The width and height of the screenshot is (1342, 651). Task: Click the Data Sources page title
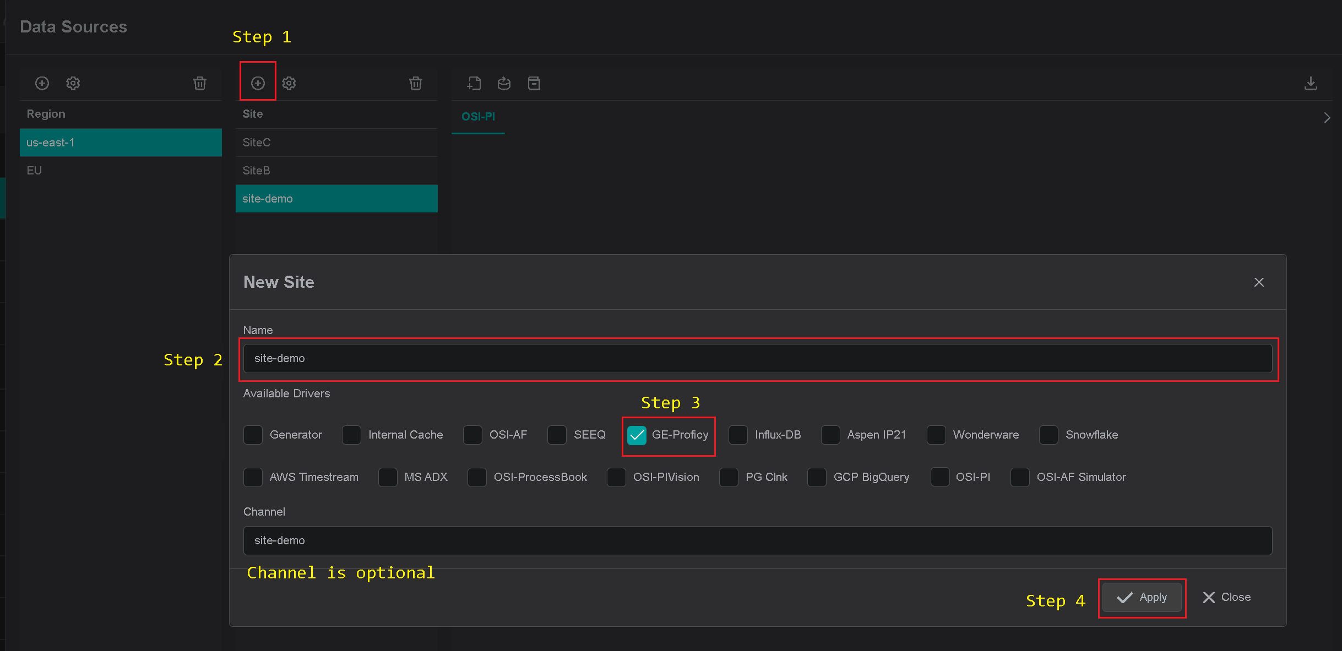click(x=73, y=26)
